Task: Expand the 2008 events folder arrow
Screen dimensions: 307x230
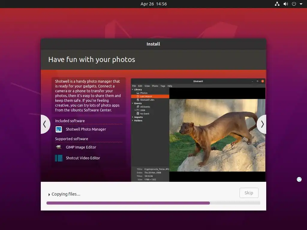Action: click(x=135, y=110)
